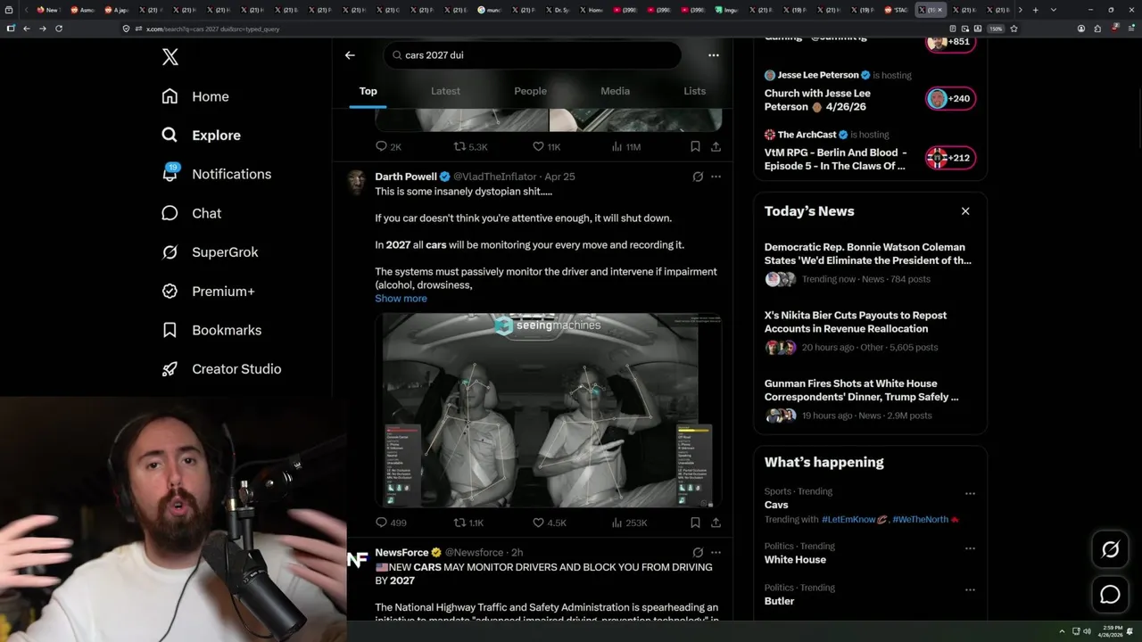Click the Grok icon on NewsForce post
Screen dimensions: 1142x642
pyautogui.click(x=698, y=553)
